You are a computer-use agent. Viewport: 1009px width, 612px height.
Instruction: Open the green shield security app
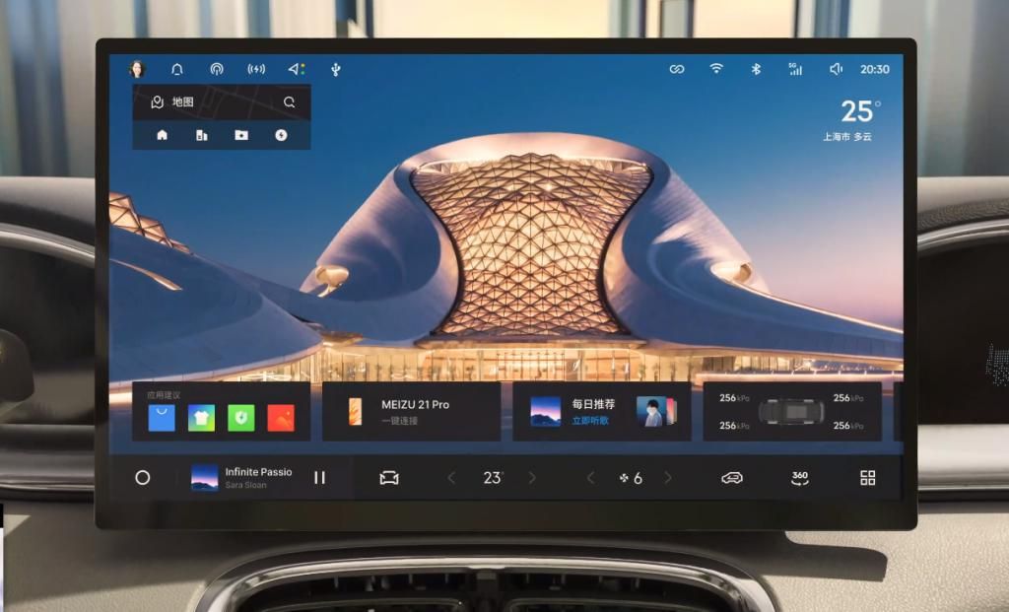(241, 418)
